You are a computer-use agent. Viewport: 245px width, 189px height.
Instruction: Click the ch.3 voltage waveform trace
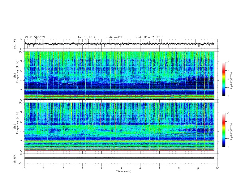119,158
